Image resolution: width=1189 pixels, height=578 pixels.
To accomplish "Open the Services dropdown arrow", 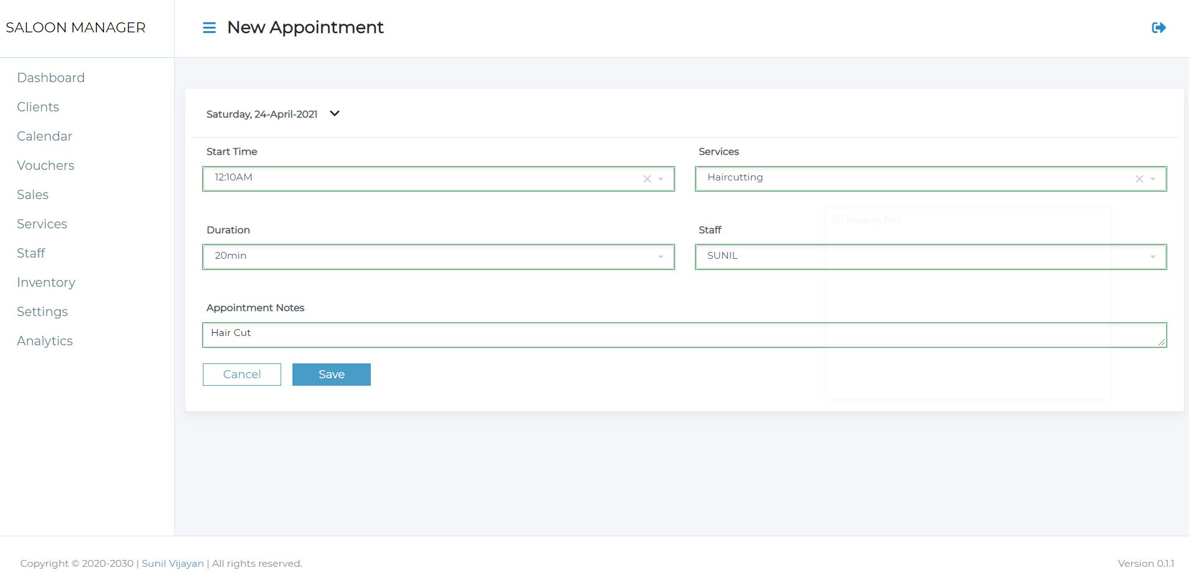I will [1153, 179].
